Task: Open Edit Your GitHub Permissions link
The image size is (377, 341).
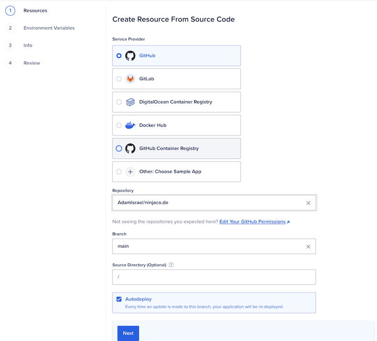Action: point(252,222)
